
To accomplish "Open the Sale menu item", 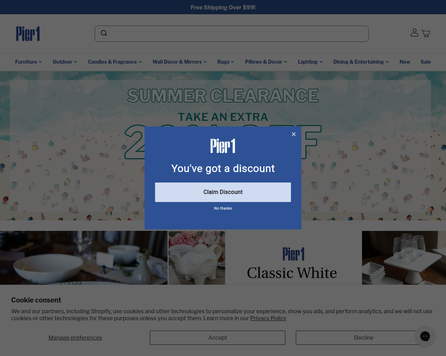I will tap(425, 62).
